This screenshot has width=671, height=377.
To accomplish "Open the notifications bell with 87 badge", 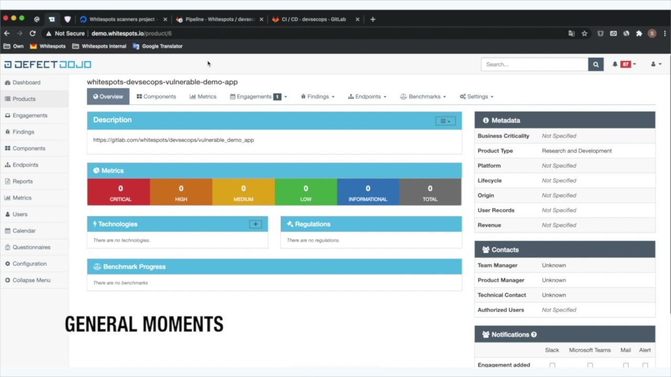I will 624,64.
